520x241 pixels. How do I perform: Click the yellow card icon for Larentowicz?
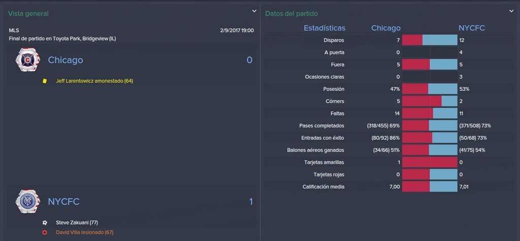(x=45, y=81)
